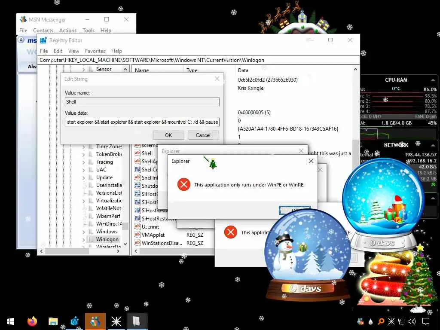Click the Shell registry value icon
The image size is (440, 330).
137,153
